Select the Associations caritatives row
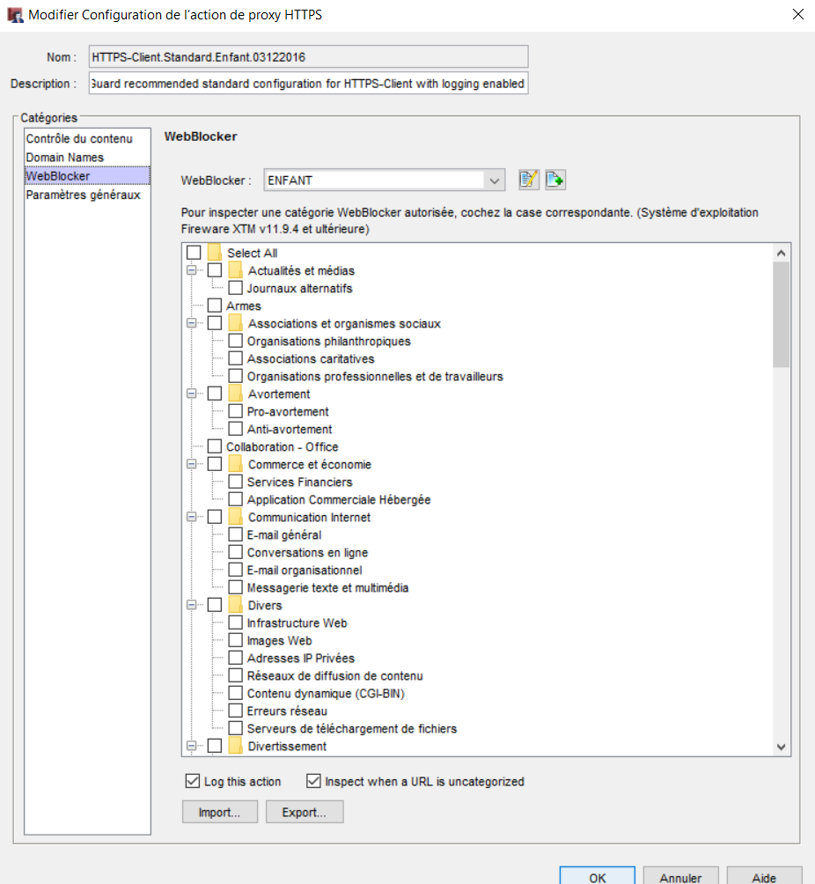 click(x=311, y=358)
